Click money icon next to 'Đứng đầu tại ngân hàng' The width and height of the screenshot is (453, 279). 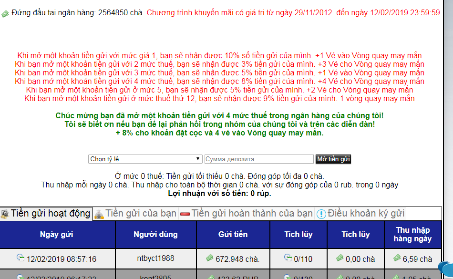pyautogui.click(x=5, y=13)
